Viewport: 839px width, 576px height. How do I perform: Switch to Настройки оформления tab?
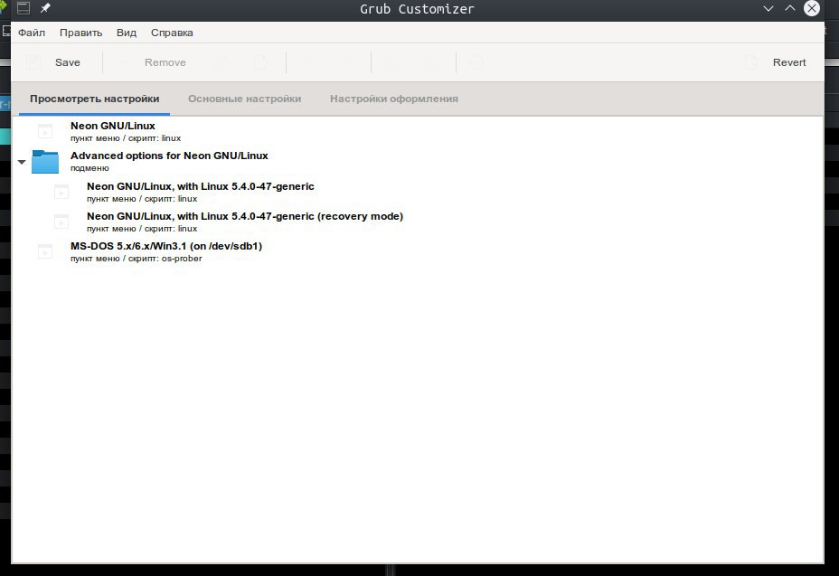[x=394, y=99]
